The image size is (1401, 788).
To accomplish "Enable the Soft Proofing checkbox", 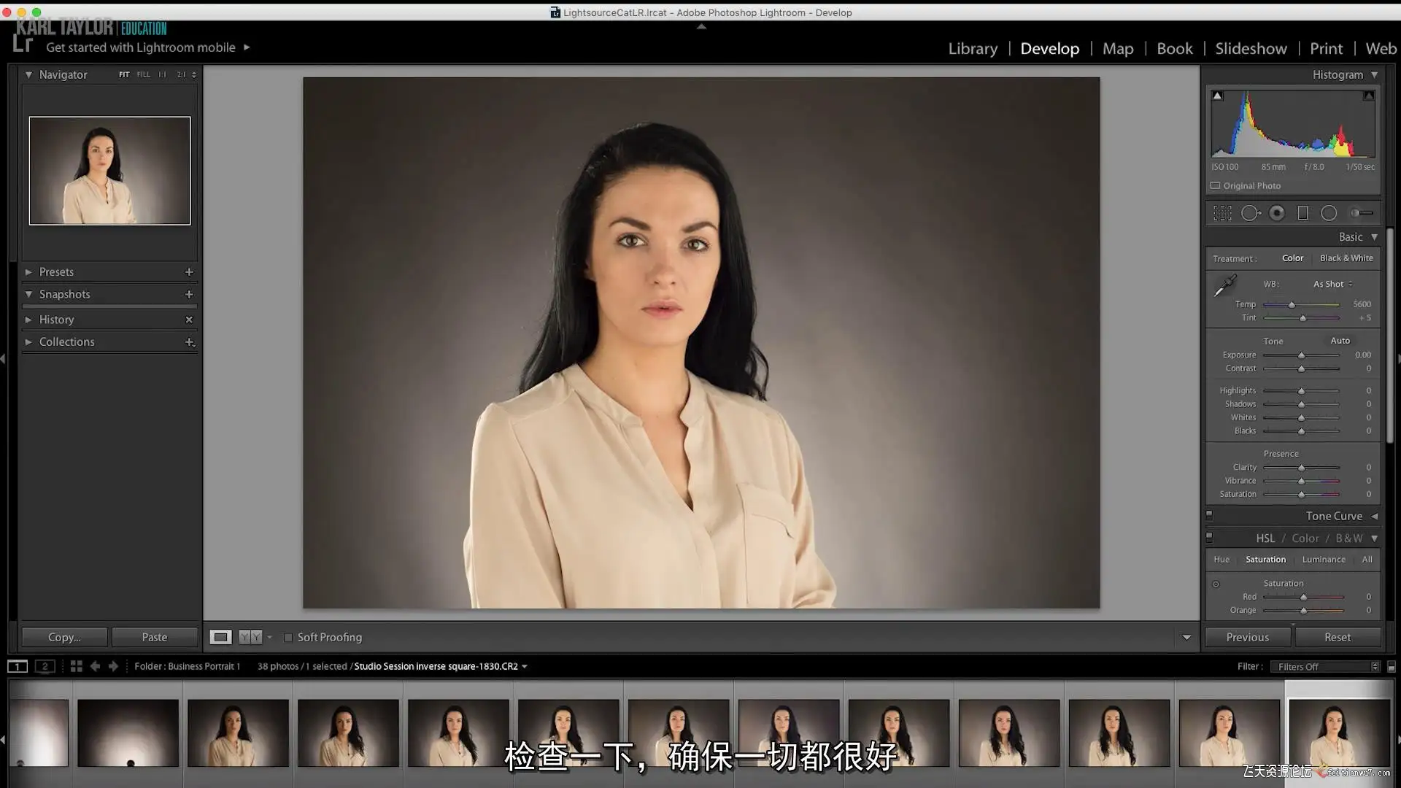I will 288,638.
